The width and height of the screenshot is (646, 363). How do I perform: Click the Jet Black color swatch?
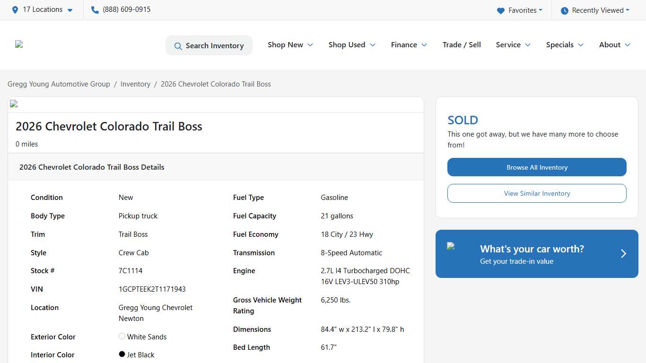pos(122,354)
